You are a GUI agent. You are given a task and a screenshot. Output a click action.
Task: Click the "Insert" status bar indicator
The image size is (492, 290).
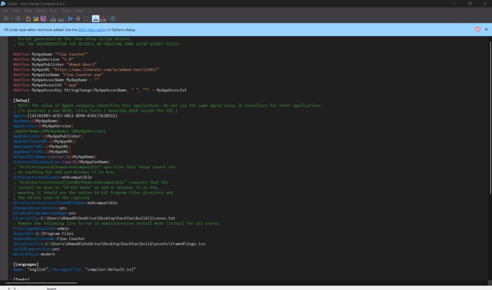click(51, 288)
